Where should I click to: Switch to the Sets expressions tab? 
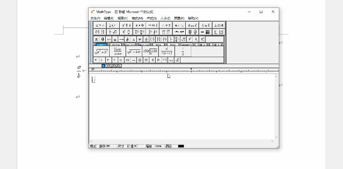158,44
